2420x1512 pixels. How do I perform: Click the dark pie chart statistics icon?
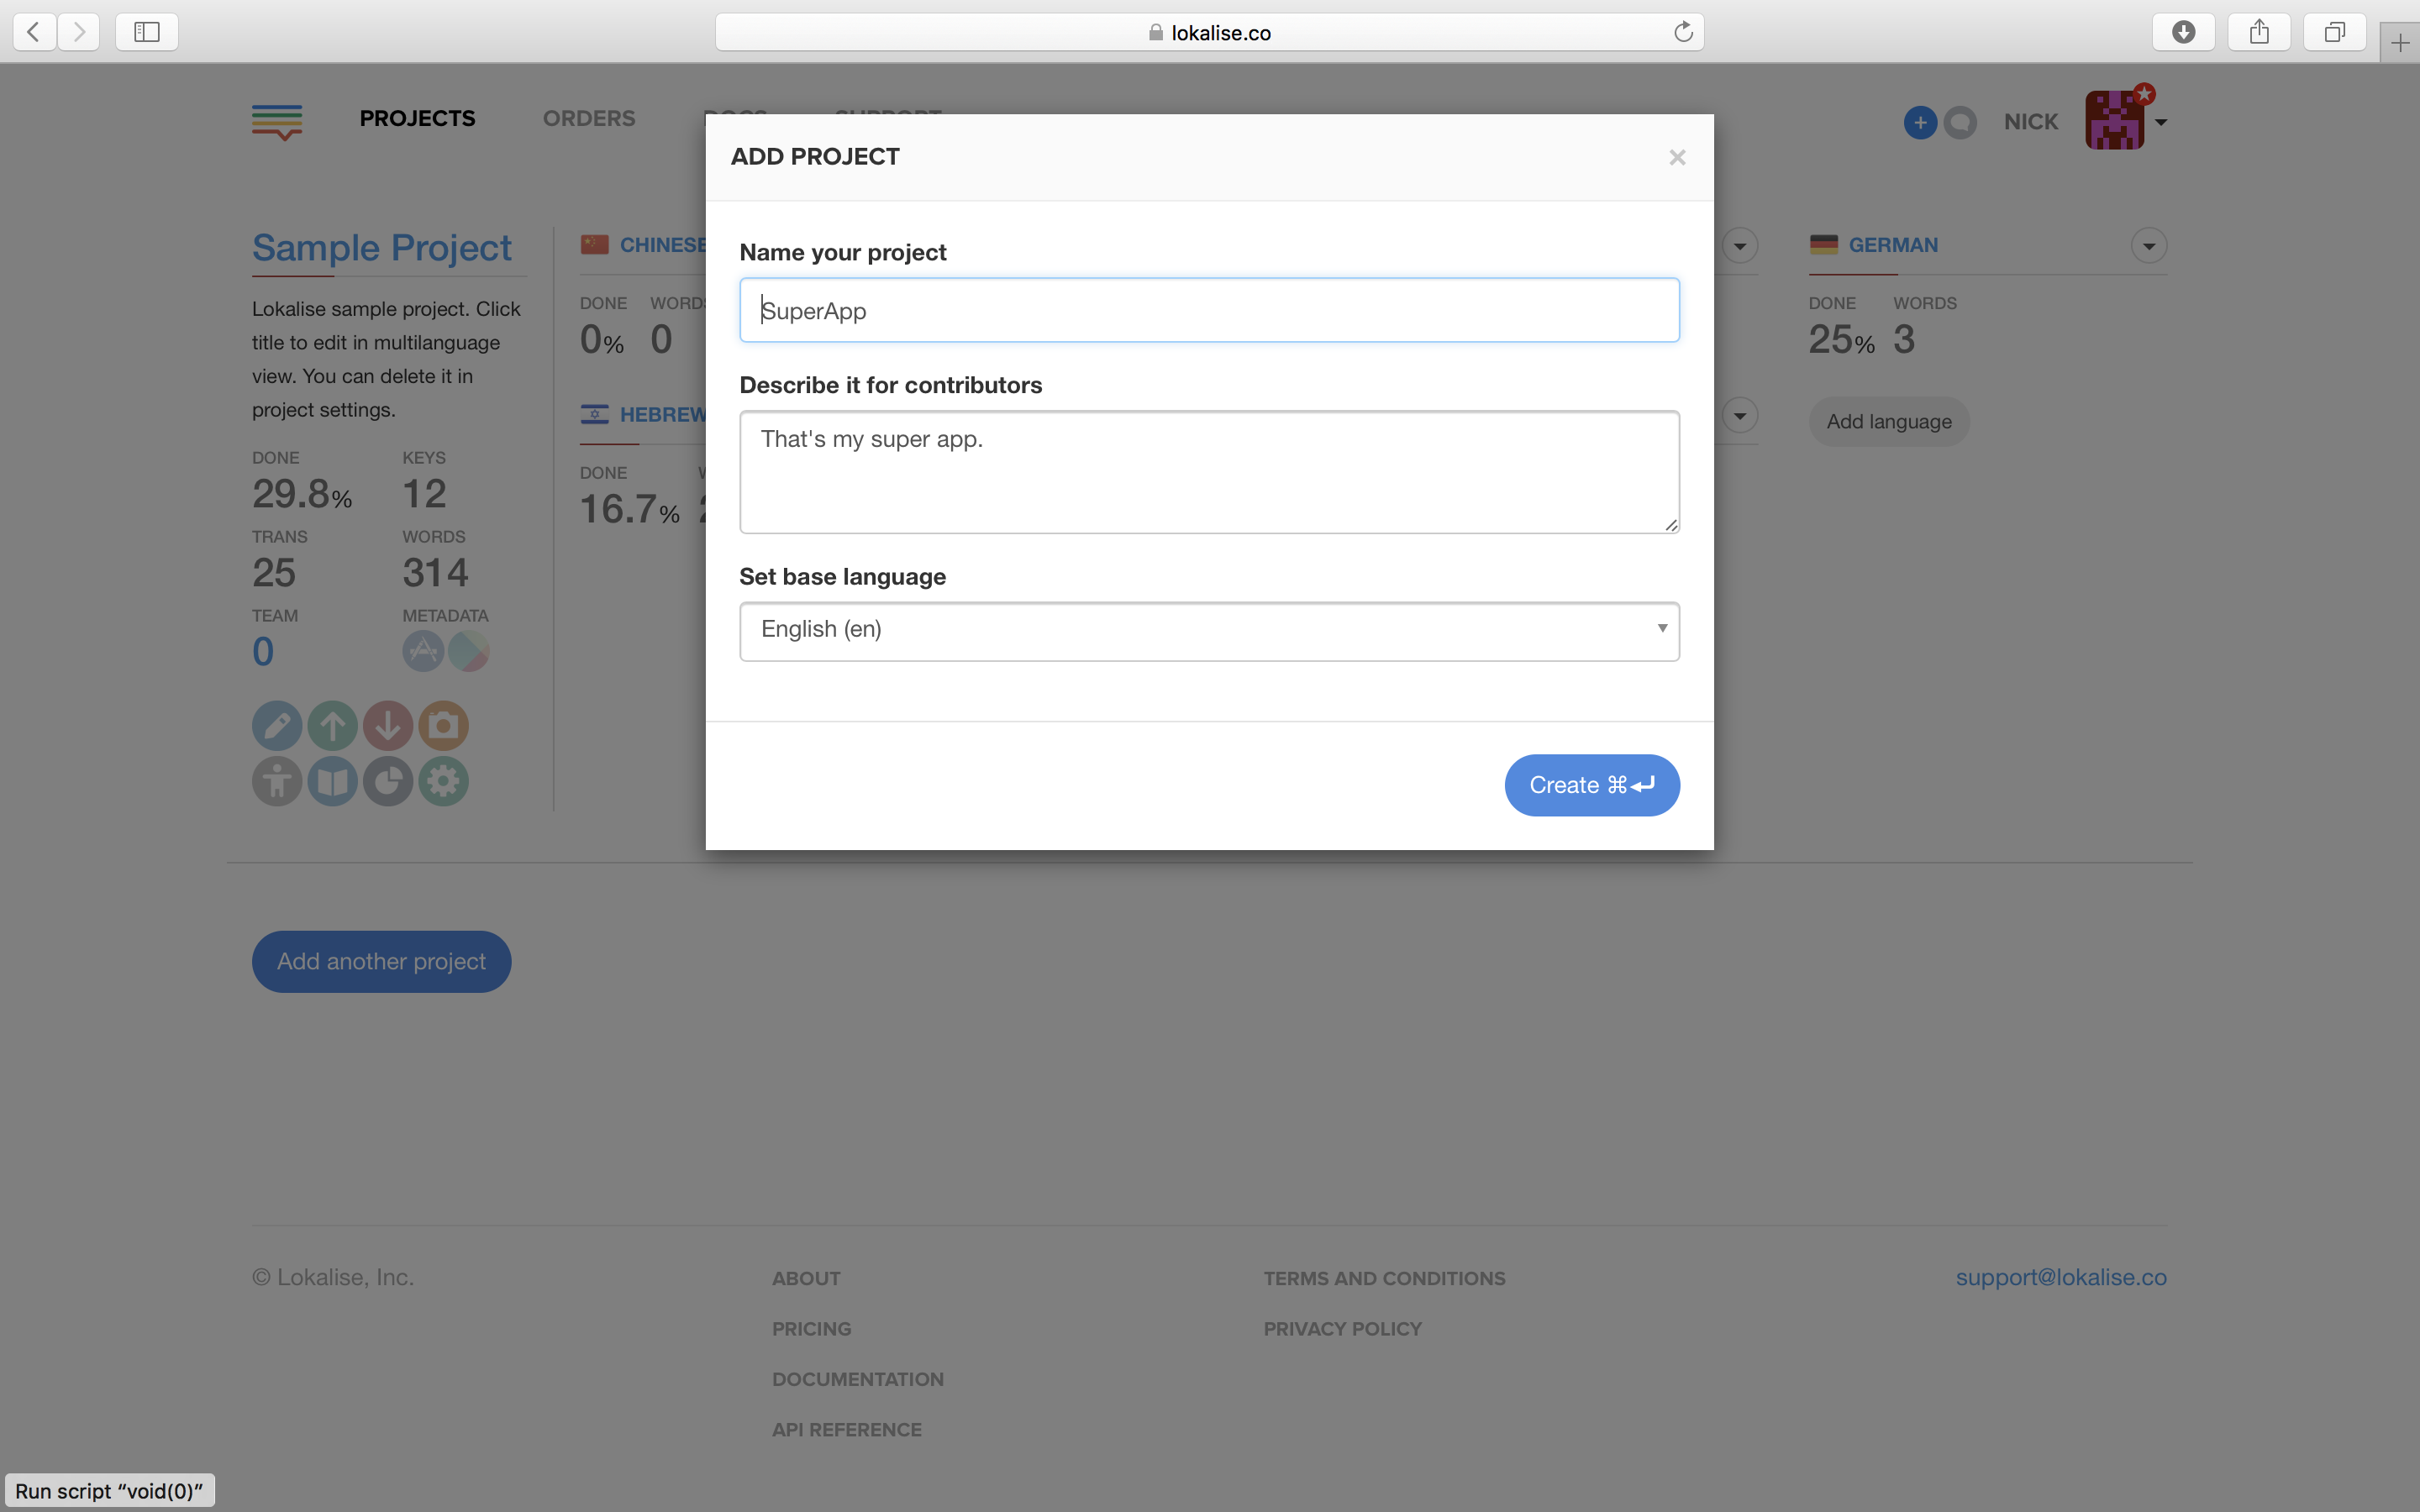point(388,781)
